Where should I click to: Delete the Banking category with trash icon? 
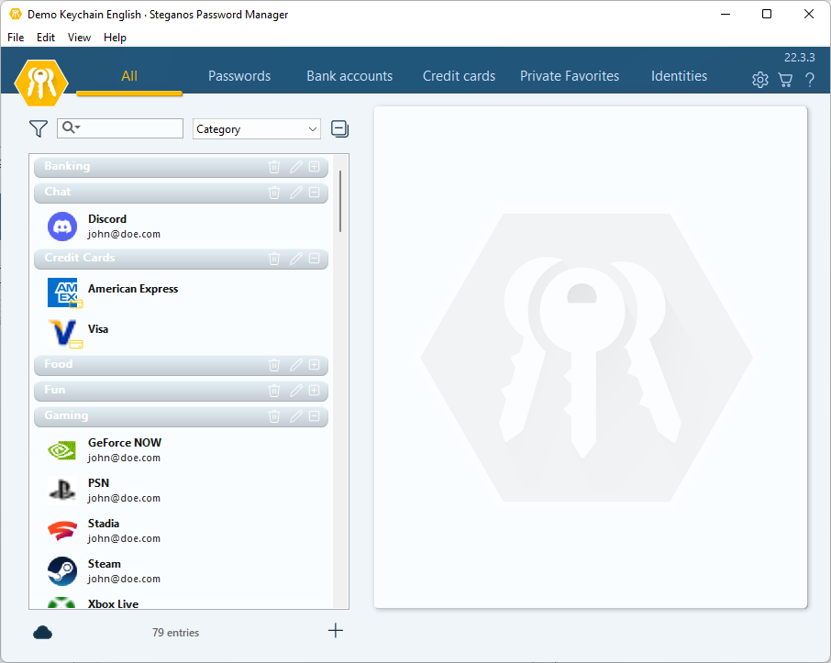(274, 166)
